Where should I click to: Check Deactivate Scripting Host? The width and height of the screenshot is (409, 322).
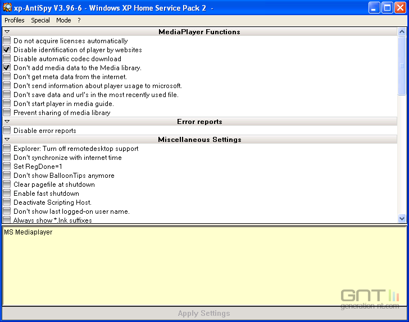7,202
